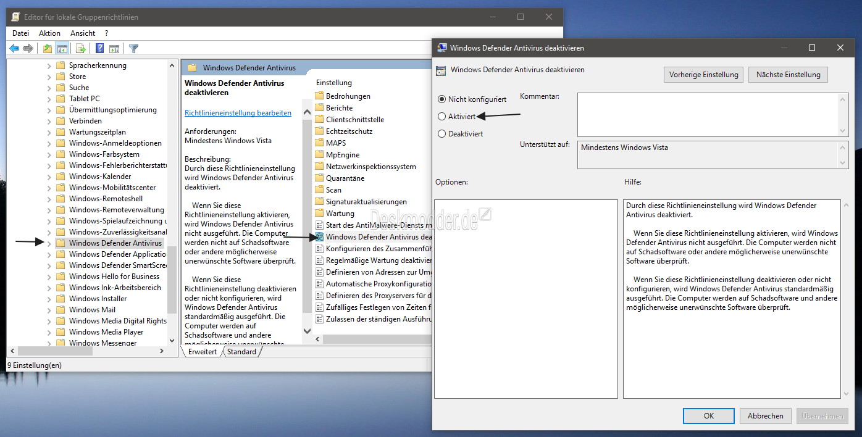This screenshot has width=862, height=437.
Task: Expand the Verbinden tree node
Action: click(x=49, y=121)
